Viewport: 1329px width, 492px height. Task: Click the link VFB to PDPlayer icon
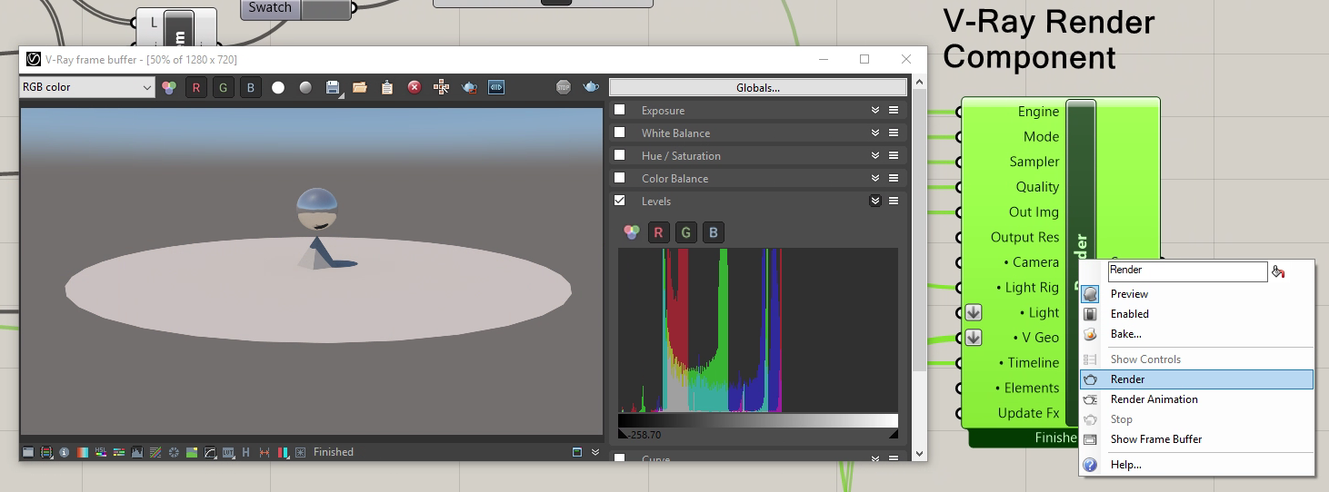coord(496,87)
